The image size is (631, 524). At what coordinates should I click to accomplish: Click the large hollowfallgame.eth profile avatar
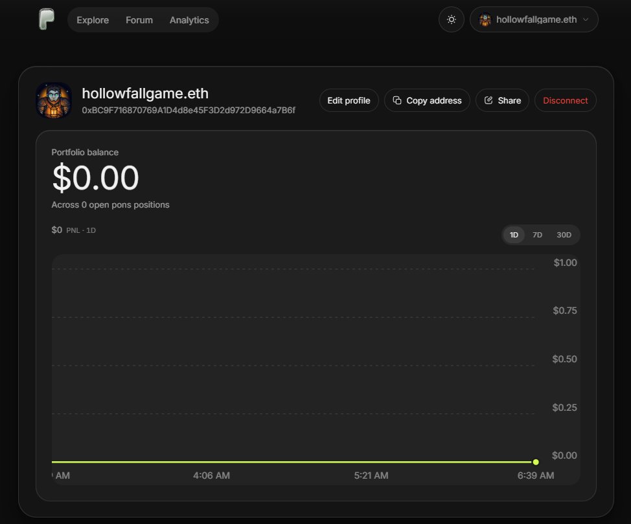click(54, 100)
